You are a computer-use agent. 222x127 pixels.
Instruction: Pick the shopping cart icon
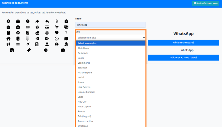57,27
